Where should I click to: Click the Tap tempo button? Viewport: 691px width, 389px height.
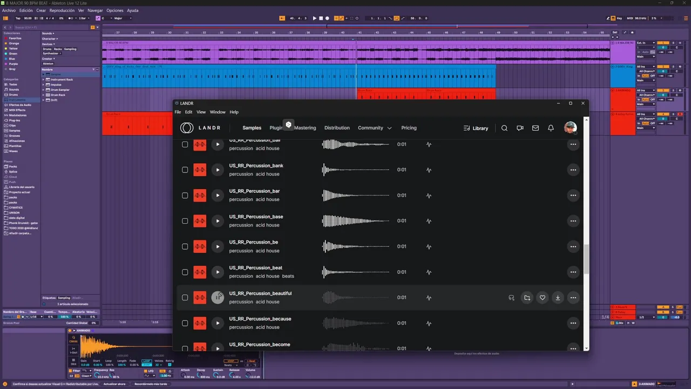coord(18,18)
